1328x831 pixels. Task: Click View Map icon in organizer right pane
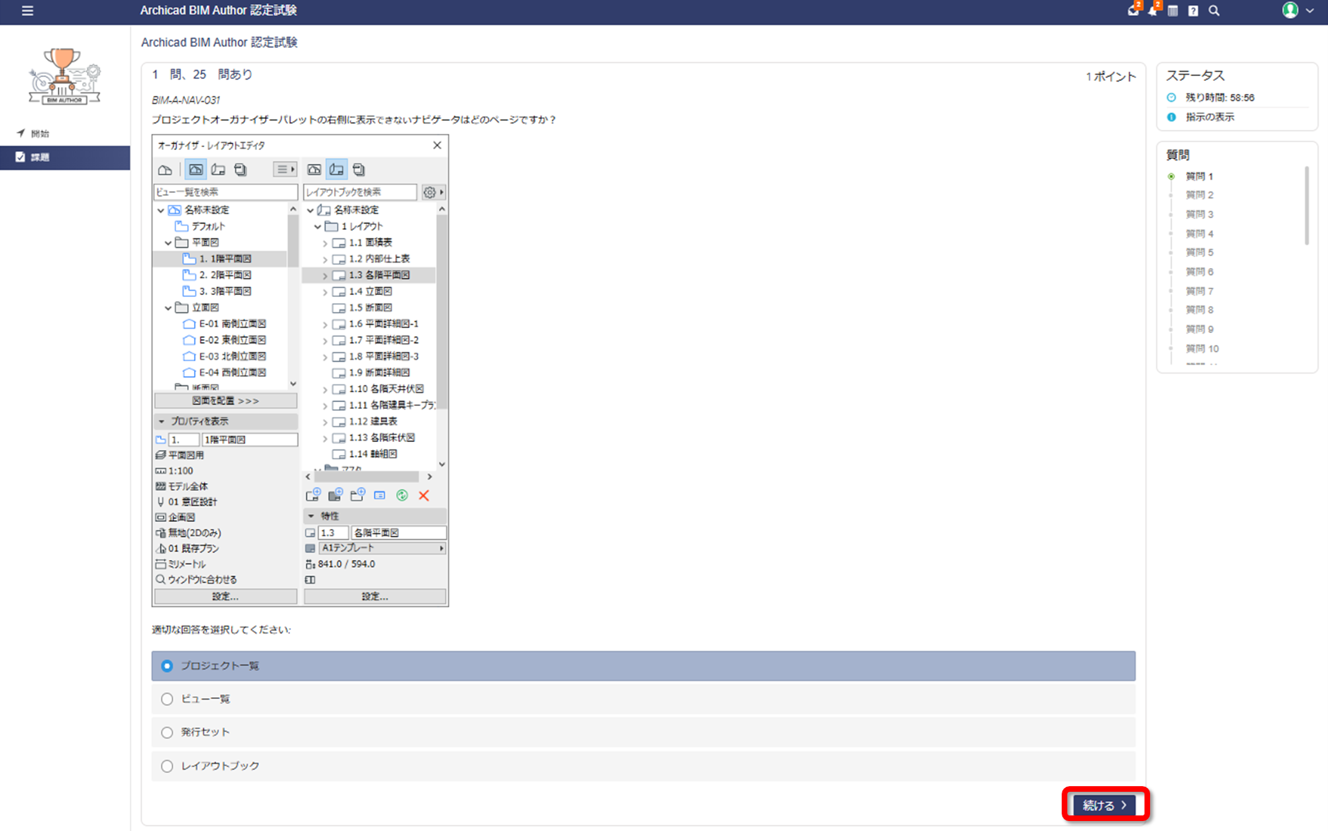pyautogui.click(x=314, y=169)
